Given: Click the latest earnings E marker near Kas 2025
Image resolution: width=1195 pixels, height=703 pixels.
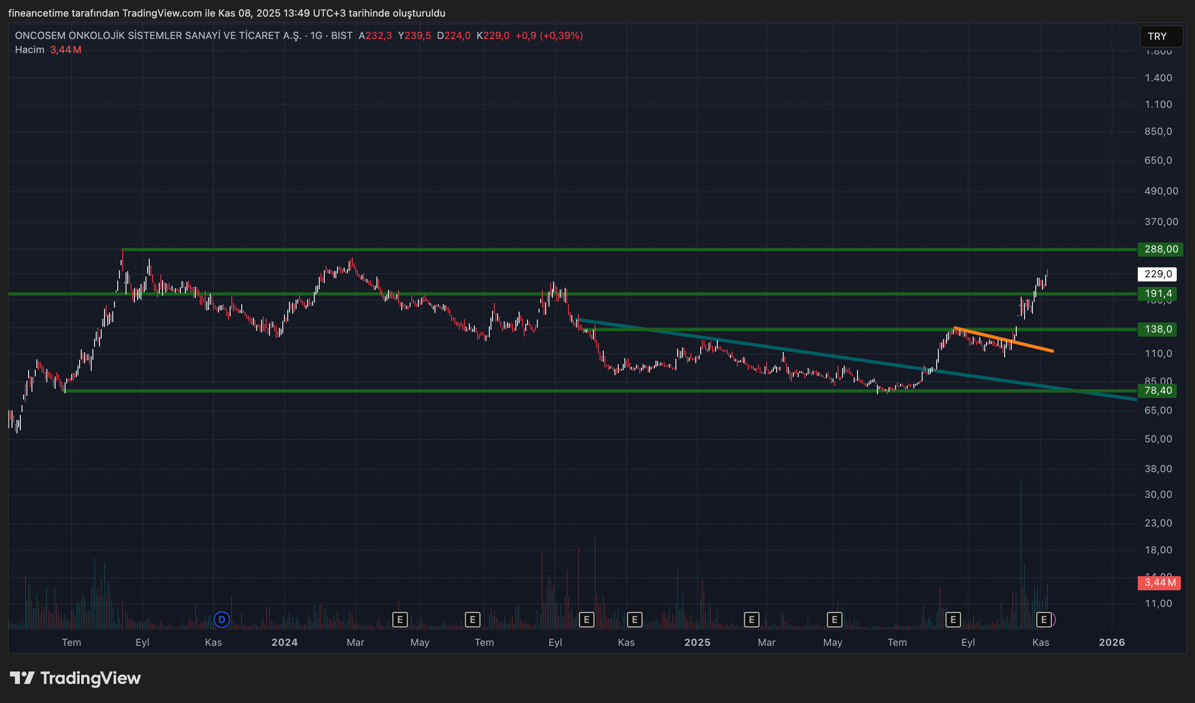Looking at the screenshot, I should (x=1044, y=620).
